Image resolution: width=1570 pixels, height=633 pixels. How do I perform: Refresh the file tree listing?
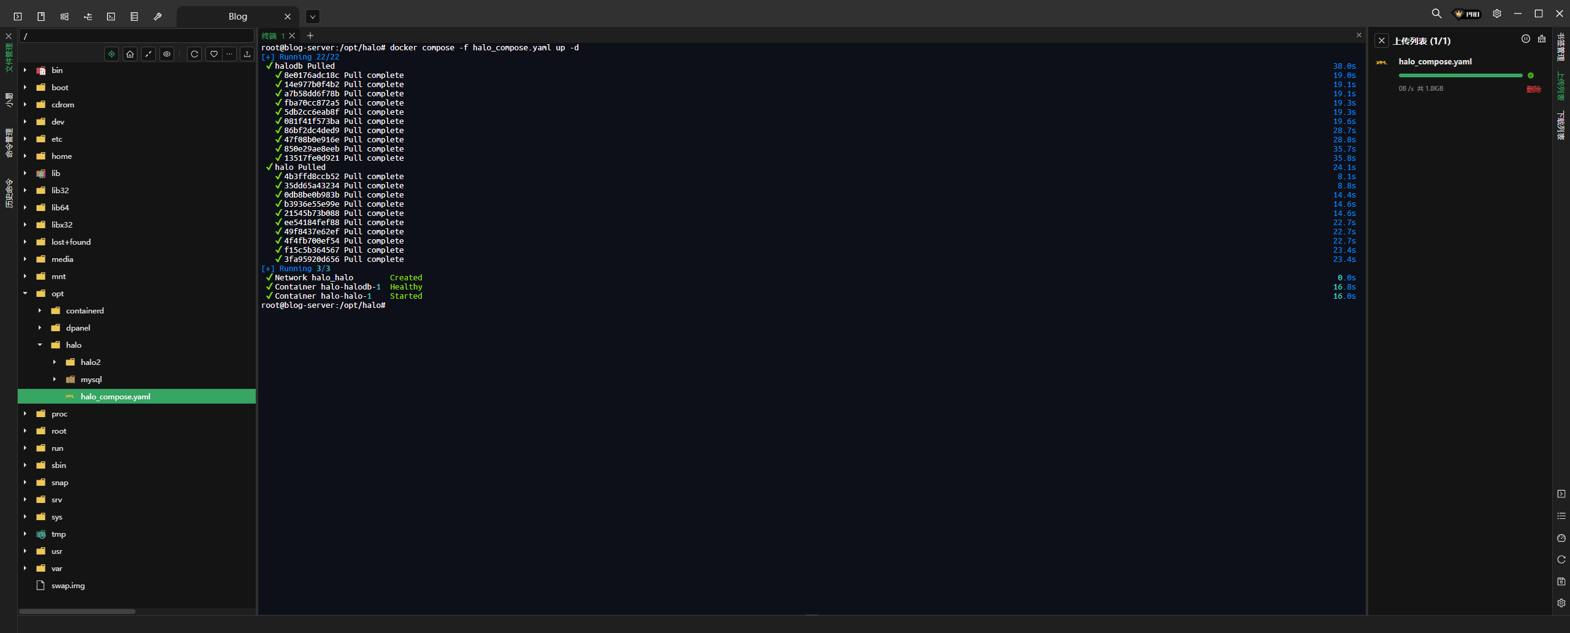194,54
